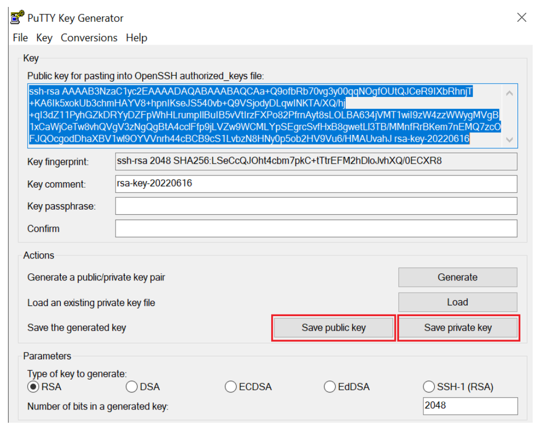Click 'Save the generated key' text
The width and height of the screenshot is (538, 427).
click(x=77, y=328)
